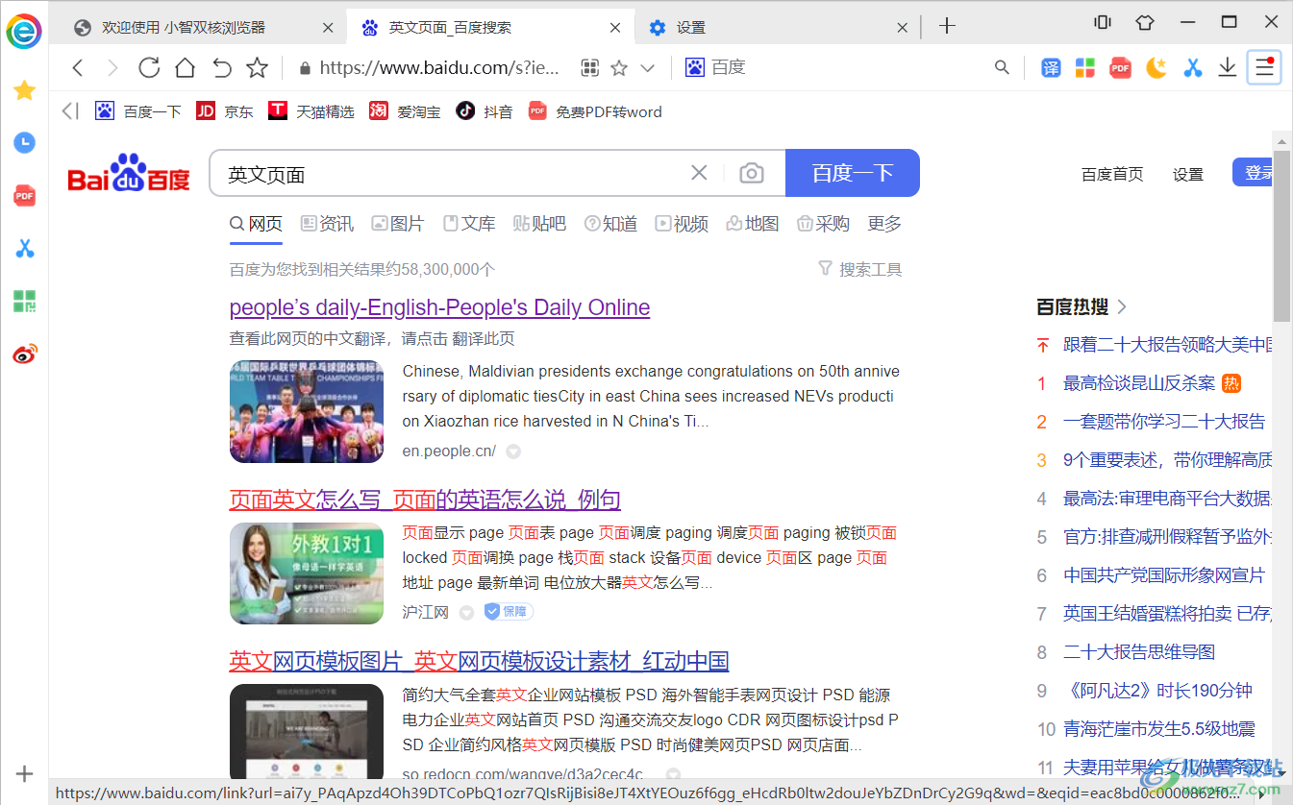Click the magnifier search icon in the toolbar
This screenshot has width=1293, height=805.
tap(1002, 67)
